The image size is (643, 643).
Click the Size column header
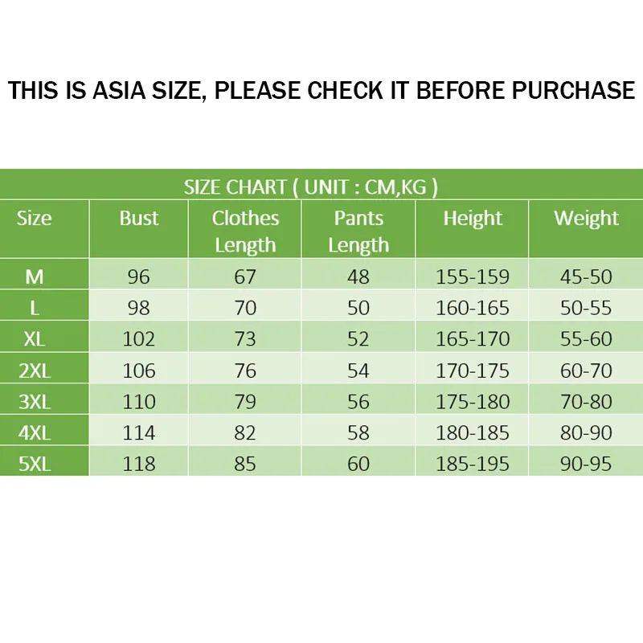[x=34, y=219]
